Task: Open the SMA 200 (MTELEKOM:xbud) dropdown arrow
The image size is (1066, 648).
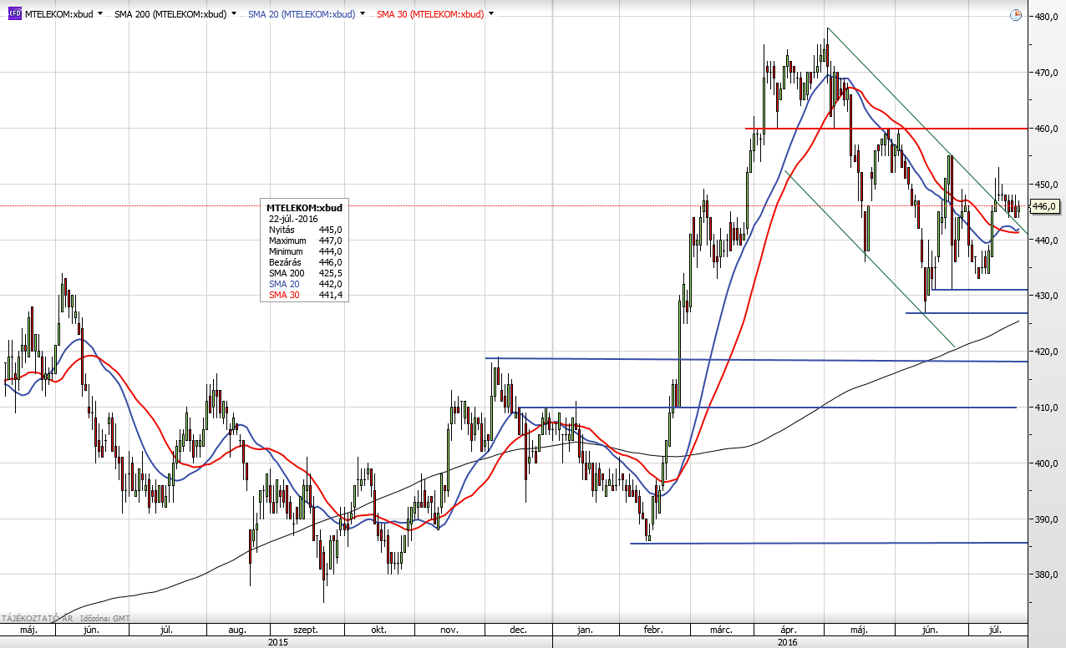Action: [233, 14]
